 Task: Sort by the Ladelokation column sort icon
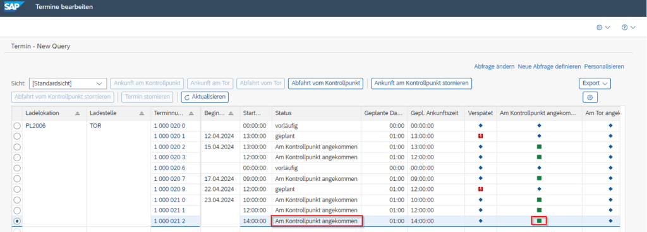(x=77, y=113)
